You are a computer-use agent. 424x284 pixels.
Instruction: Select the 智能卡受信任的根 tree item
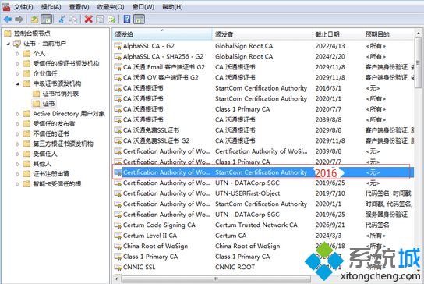tap(57, 184)
